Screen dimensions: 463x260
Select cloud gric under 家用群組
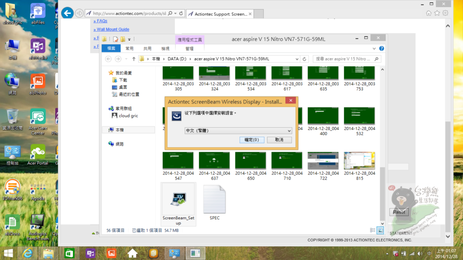tap(125, 116)
